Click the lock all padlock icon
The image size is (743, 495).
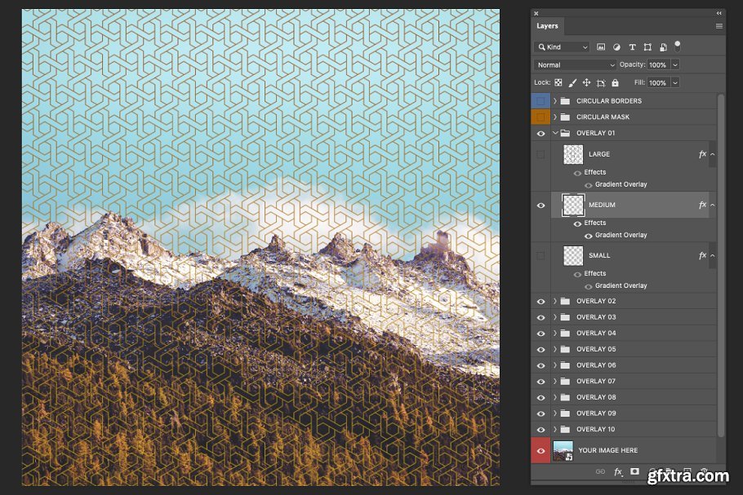tap(615, 82)
